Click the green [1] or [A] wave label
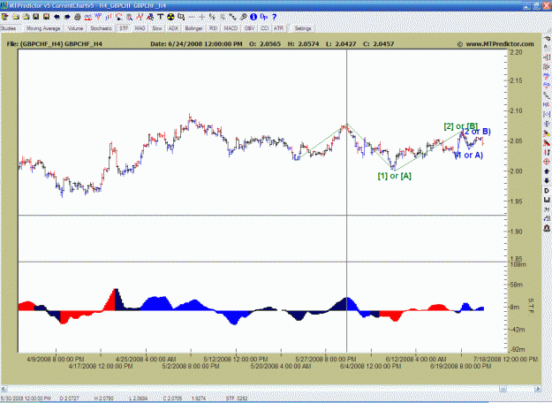The width and height of the screenshot is (552, 403). tap(394, 176)
